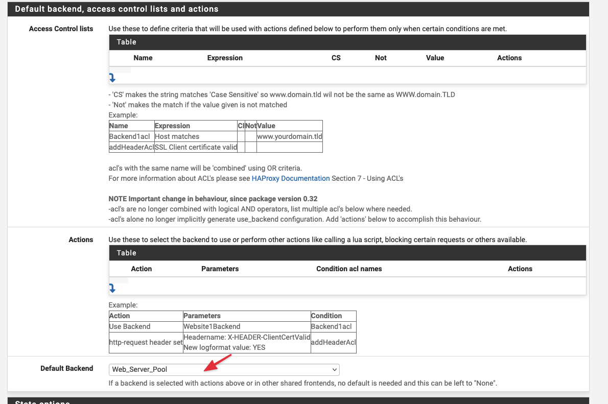Select the Access Control lists Table title bar
This screenshot has width=608, height=404.
click(x=347, y=42)
